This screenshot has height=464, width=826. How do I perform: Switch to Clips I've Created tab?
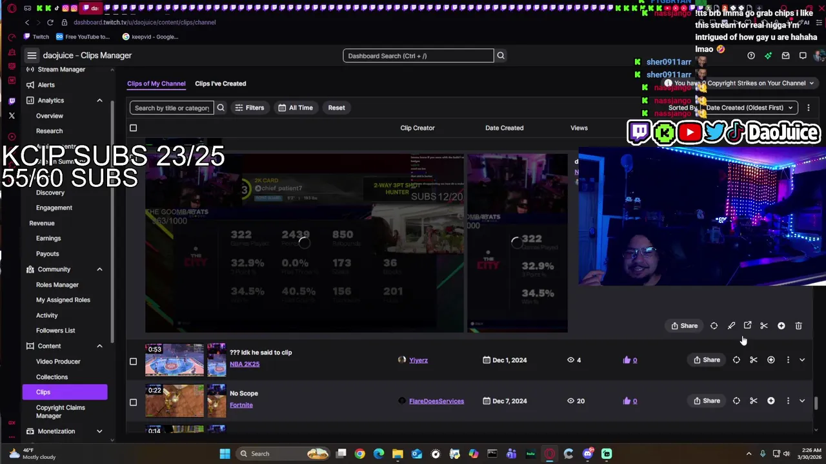coord(220,84)
